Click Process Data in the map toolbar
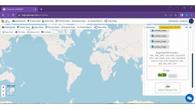Viewport: 195px width, 109px height. (x=52, y=27)
